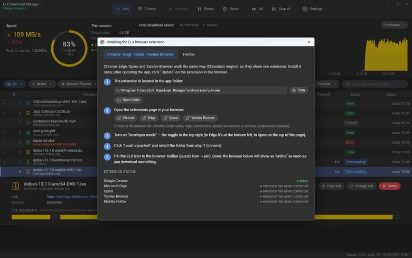Click Delete in the top toolbar
Screen dimensions: 412x258
pos(231,9)
